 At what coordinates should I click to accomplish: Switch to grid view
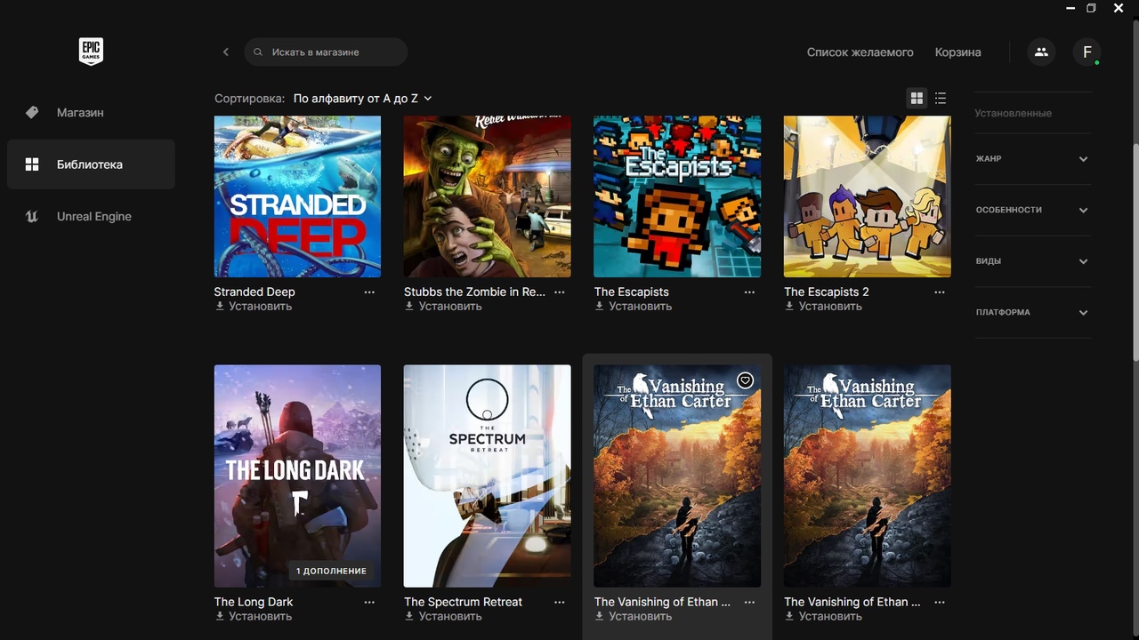[917, 99]
